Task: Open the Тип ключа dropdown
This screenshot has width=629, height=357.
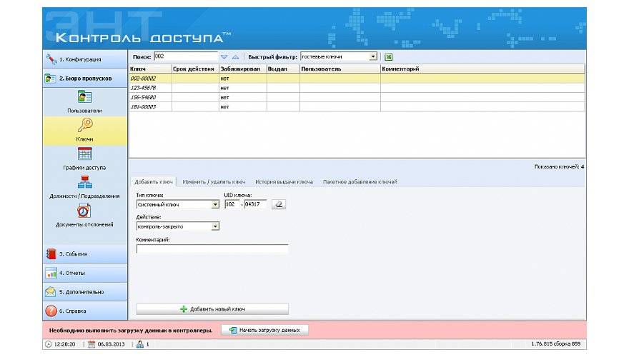Action: 215,204
